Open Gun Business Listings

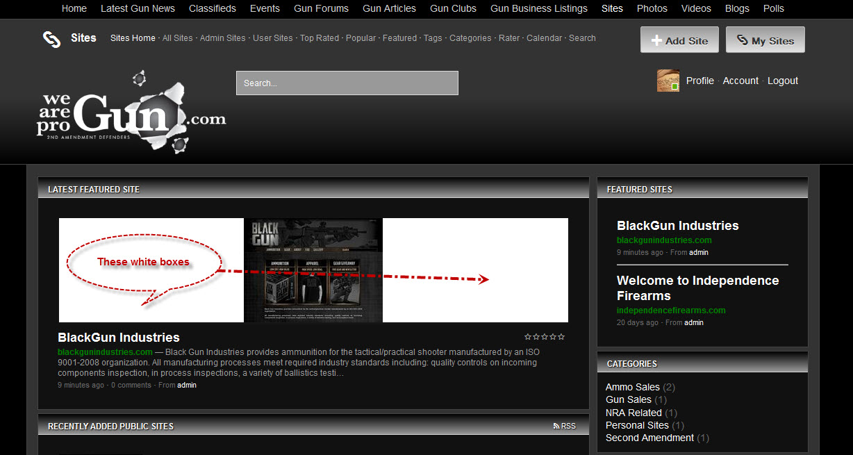click(539, 8)
